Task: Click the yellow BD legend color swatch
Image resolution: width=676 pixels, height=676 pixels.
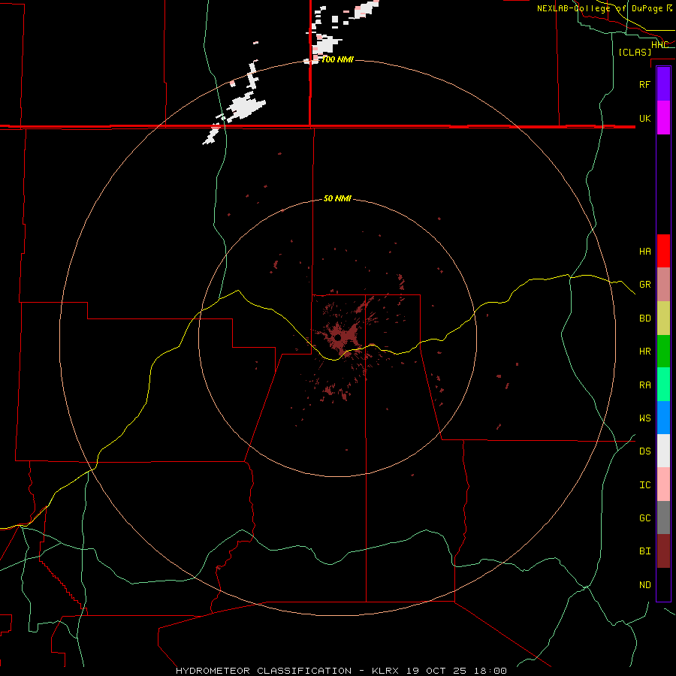Action: pos(663,318)
